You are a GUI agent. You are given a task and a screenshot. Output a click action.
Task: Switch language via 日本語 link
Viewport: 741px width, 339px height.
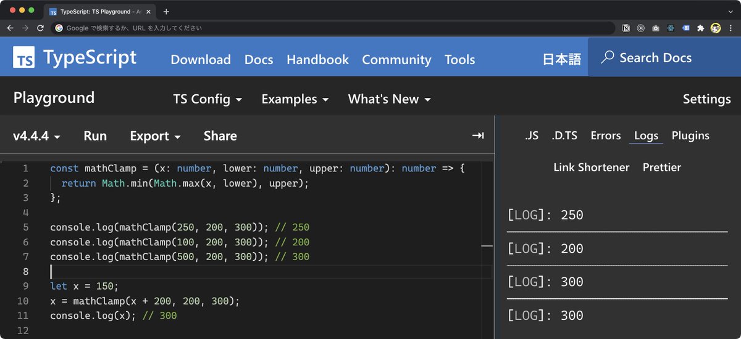(562, 59)
